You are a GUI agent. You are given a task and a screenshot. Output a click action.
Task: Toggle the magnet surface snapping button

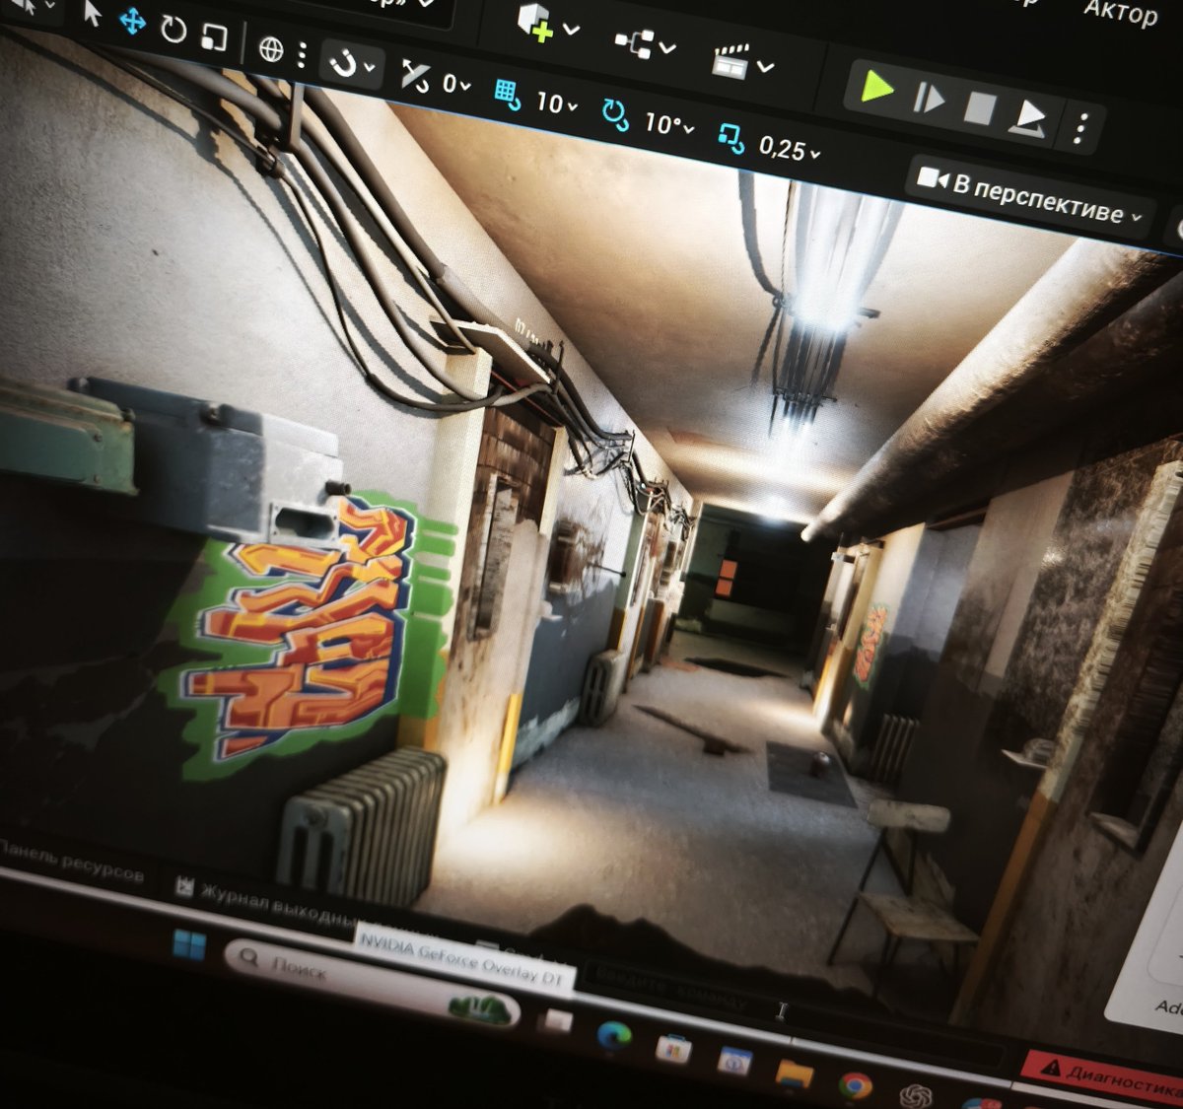tap(343, 64)
